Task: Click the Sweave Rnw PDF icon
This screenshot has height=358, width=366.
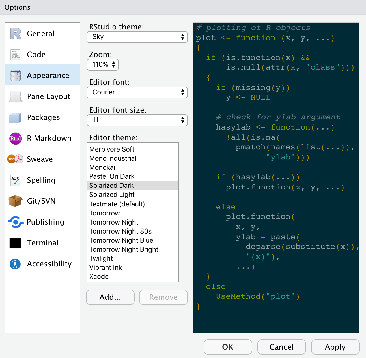Action: pyautogui.click(x=15, y=159)
